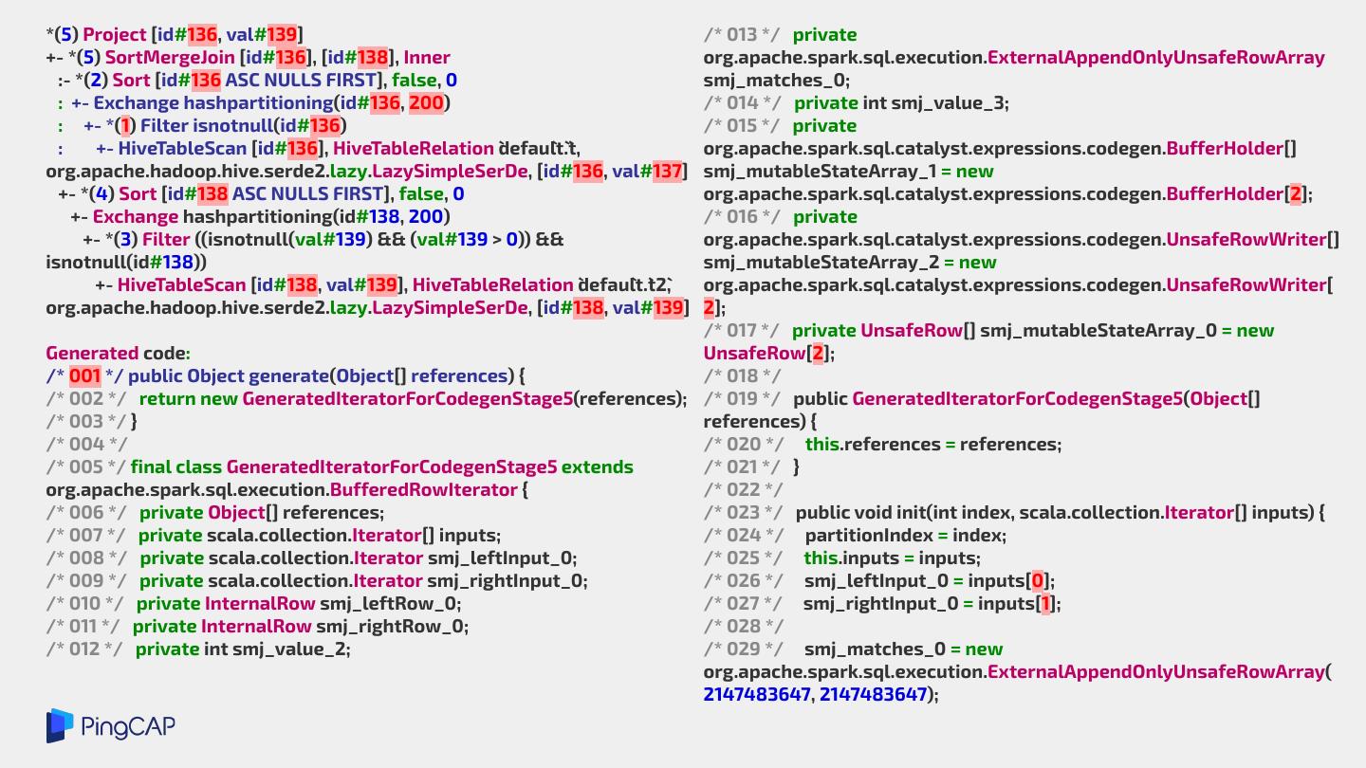Click the PingCAP logo icon

coord(60,725)
